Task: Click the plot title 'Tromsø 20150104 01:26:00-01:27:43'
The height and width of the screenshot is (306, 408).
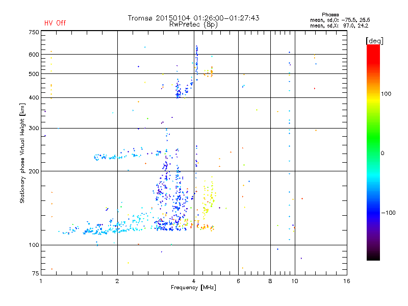Action: click(x=193, y=18)
